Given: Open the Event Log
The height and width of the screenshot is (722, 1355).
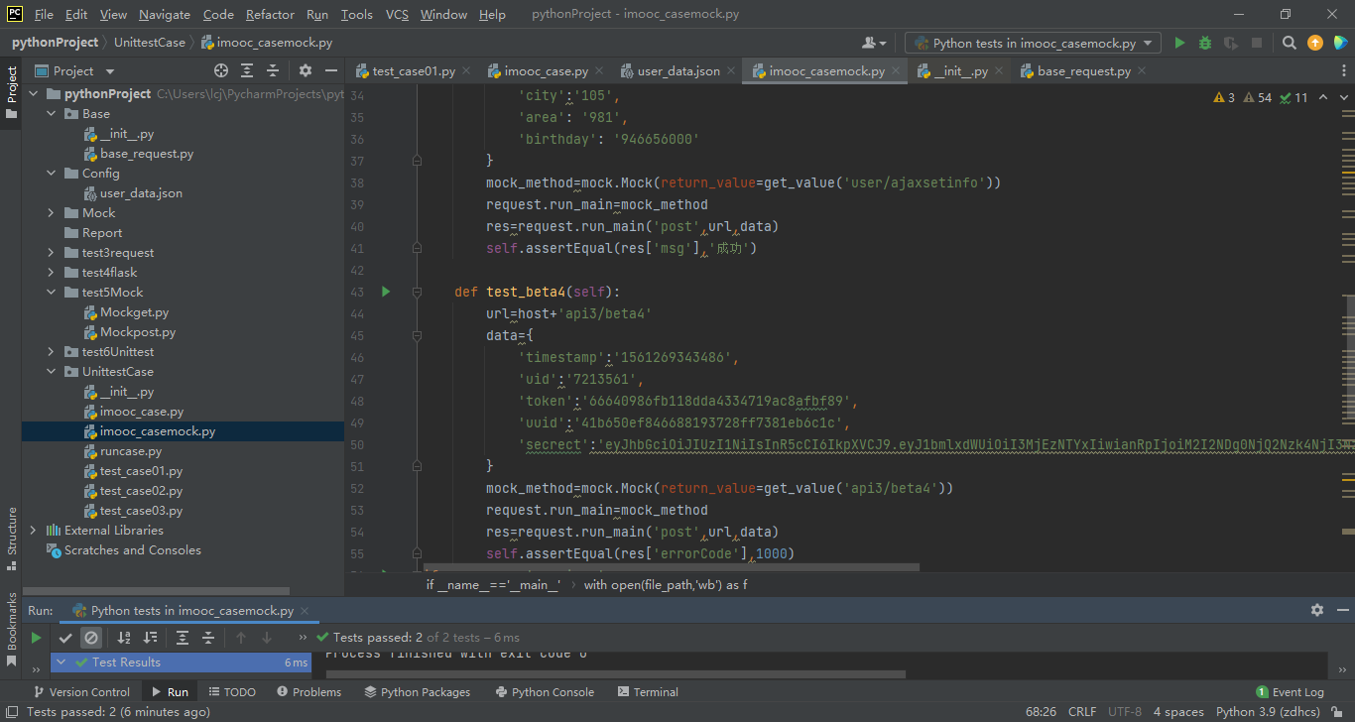Looking at the screenshot, I should point(1290,692).
